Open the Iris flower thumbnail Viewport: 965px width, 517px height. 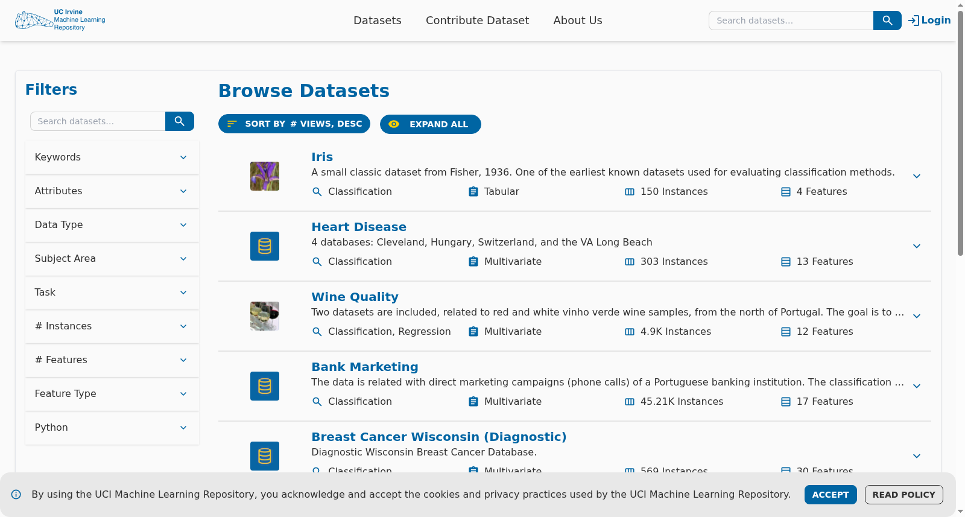(265, 176)
